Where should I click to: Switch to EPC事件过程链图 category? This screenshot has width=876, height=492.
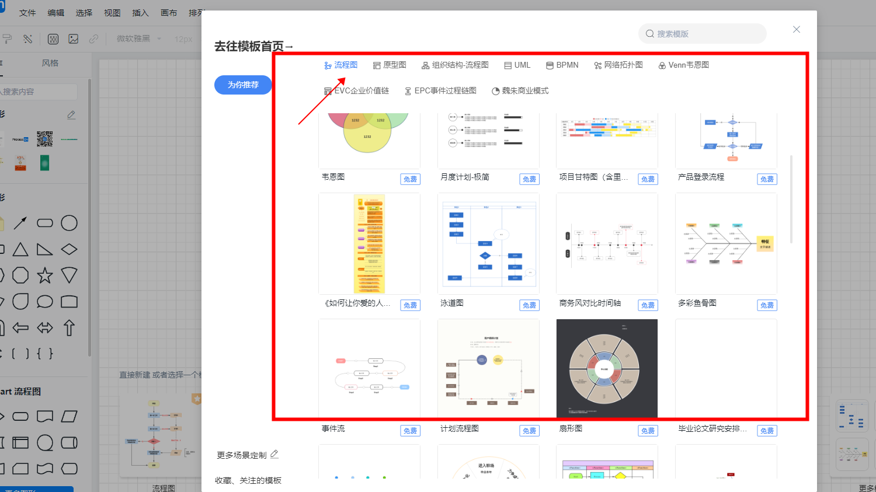440,91
